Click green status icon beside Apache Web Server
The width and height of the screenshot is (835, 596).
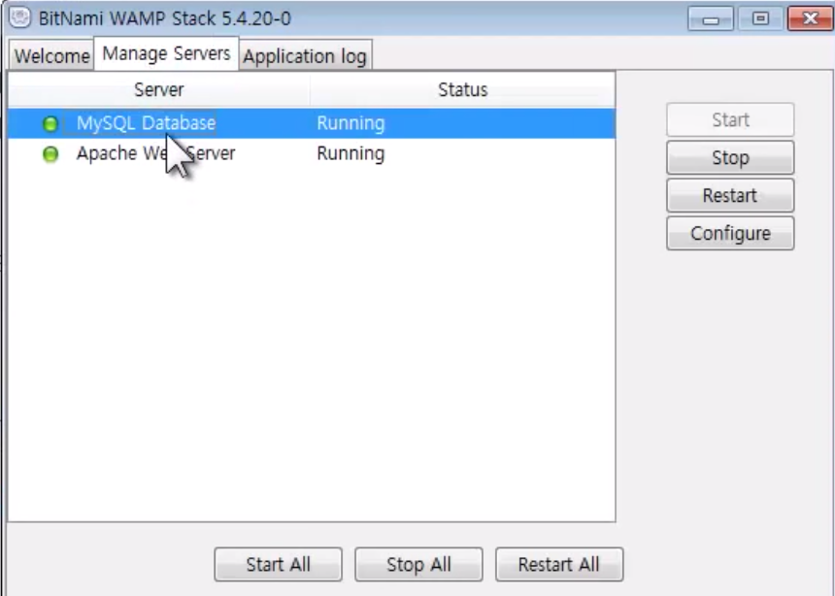50,154
